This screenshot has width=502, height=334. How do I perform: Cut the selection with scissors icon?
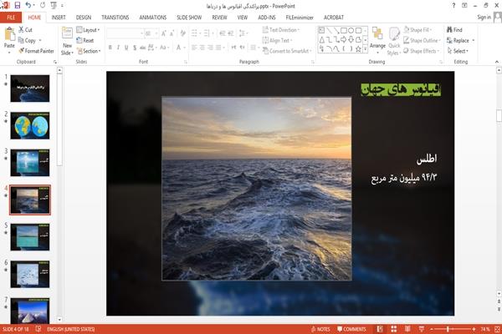[x=25, y=30]
